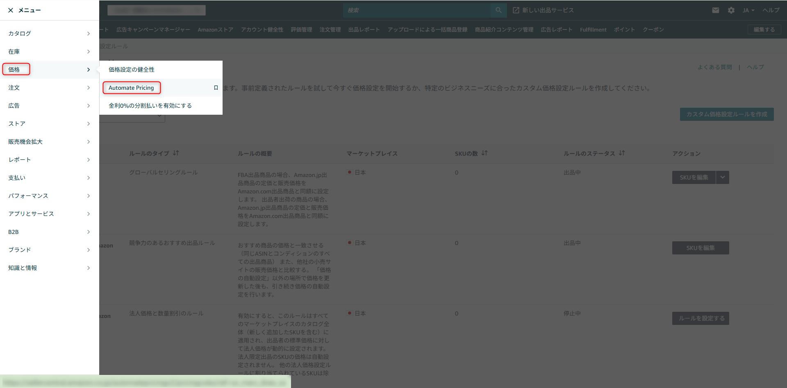Open the よくある質問 link

coord(714,67)
